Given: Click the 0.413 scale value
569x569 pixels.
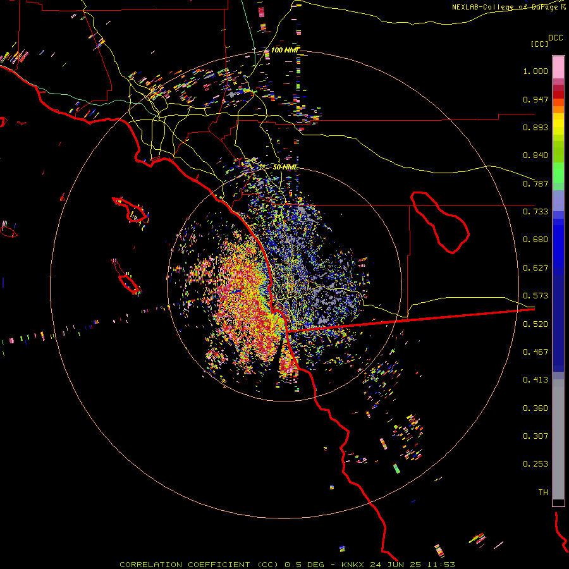Looking at the screenshot, I should click(x=535, y=380).
